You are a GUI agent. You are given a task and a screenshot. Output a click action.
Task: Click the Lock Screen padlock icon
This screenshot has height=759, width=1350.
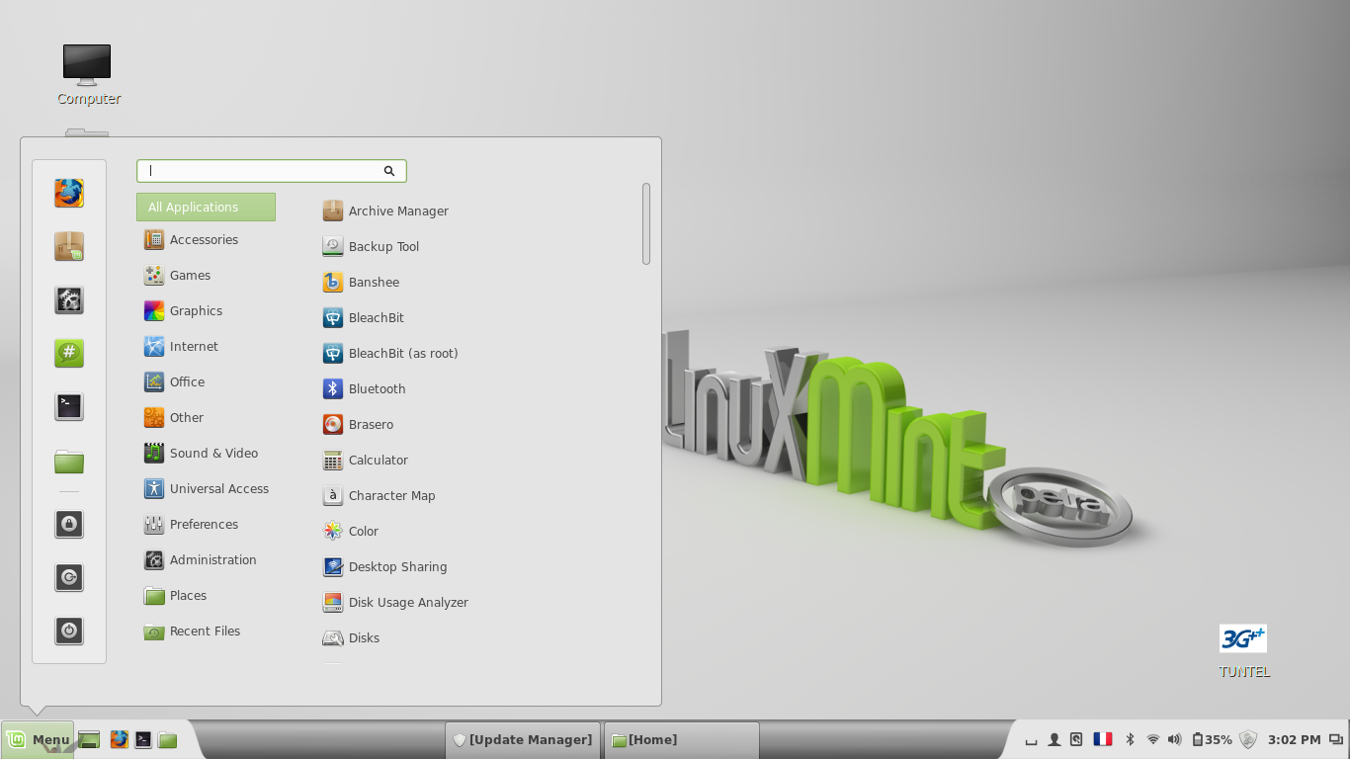69,524
